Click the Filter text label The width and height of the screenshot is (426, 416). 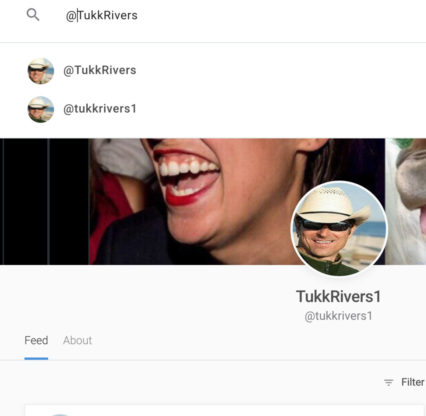412,382
